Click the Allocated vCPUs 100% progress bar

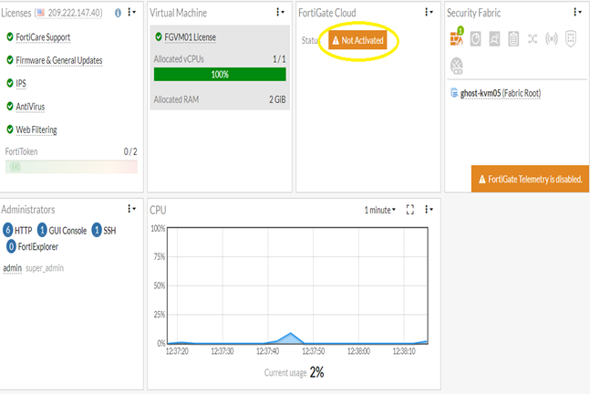click(x=220, y=75)
